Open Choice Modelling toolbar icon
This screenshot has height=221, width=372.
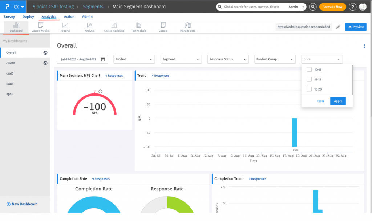click(x=114, y=27)
